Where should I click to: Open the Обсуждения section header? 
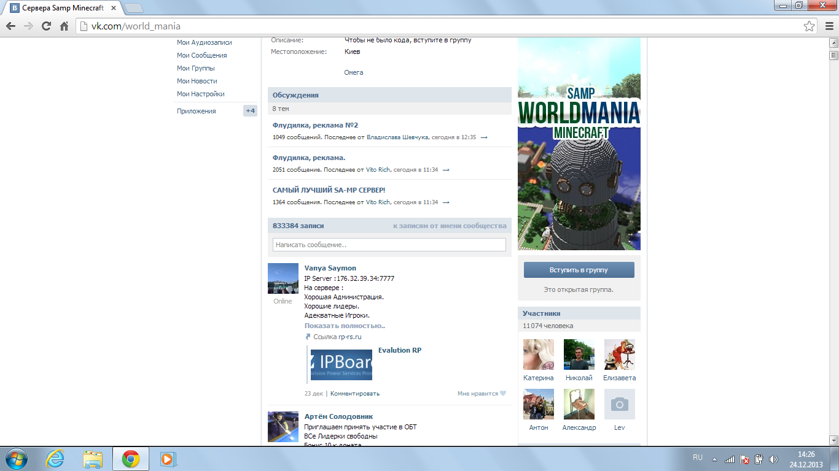[x=389, y=95]
